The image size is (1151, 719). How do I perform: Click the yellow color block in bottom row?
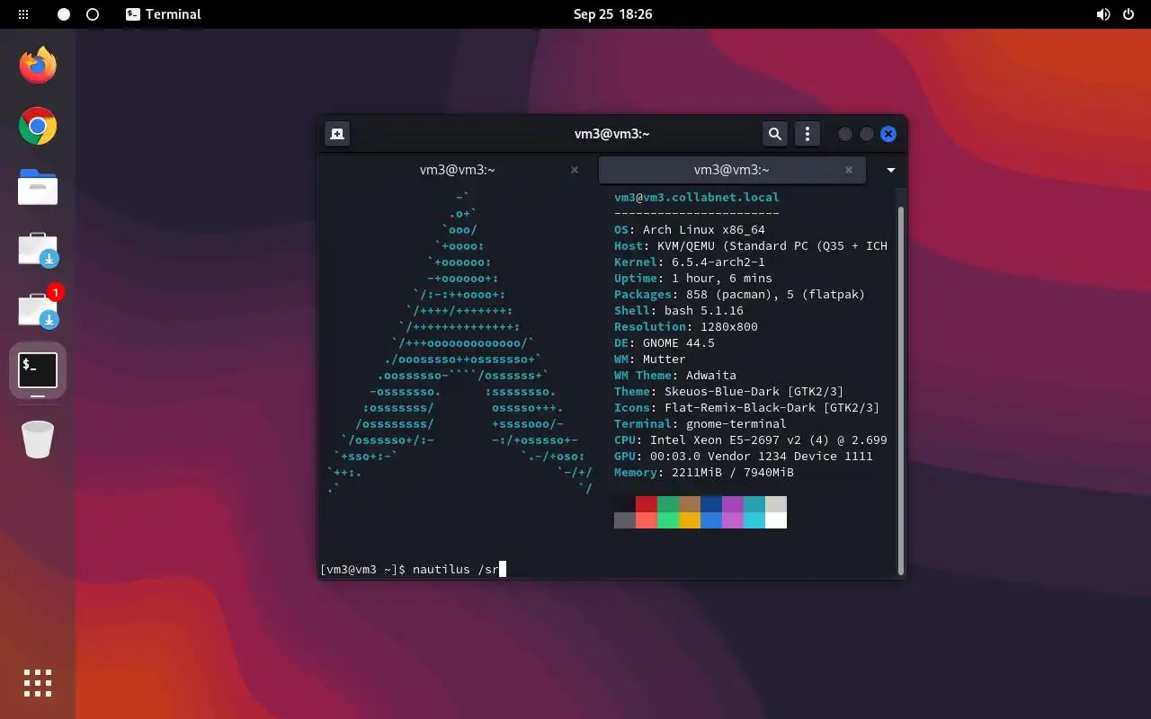pyautogui.click(x=690, y=520)
